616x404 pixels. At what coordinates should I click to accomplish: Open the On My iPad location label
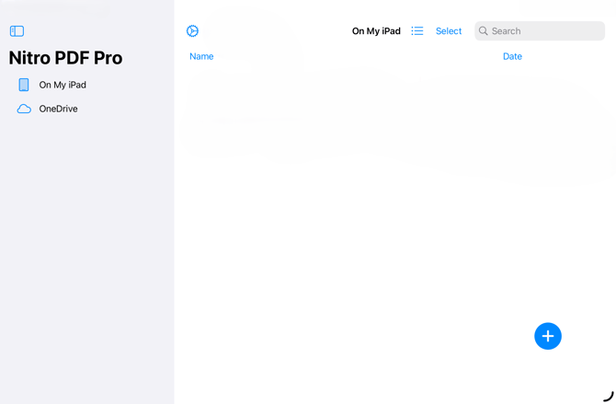point(63,85)
